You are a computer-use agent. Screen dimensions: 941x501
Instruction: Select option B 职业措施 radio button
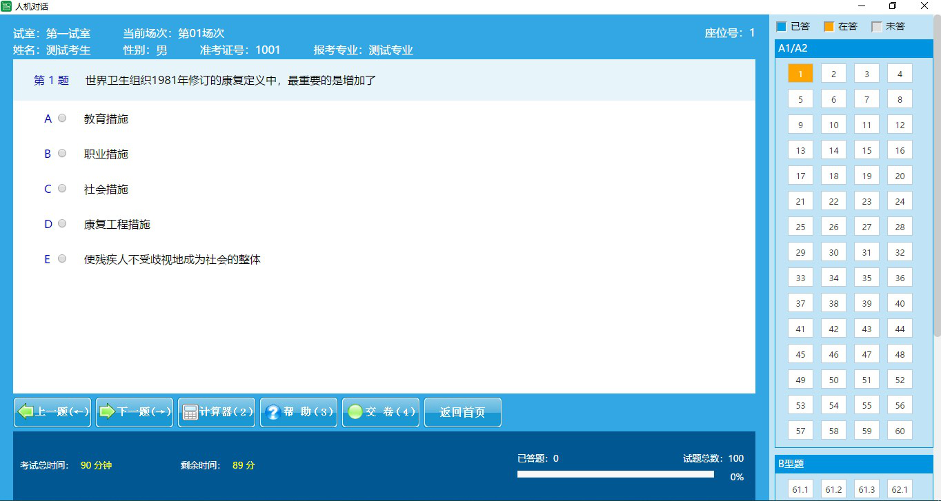coord(61,153)
